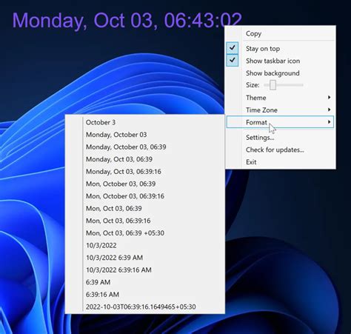Select format 'Mon, October 03, 06:39:16'
The width and height of the screenshot is (351, 334).
point(145,196)
